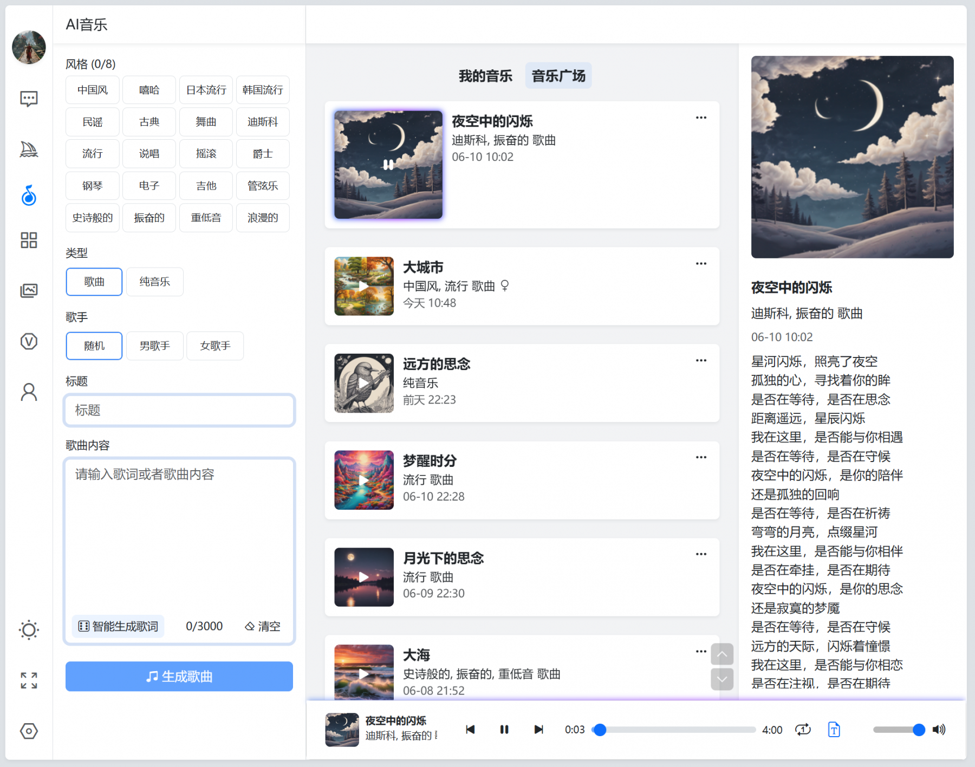The height and width of the screenshot is (767, 975).
Task: Toggle the 嘻哈 style tag
Action: [149, 90]
